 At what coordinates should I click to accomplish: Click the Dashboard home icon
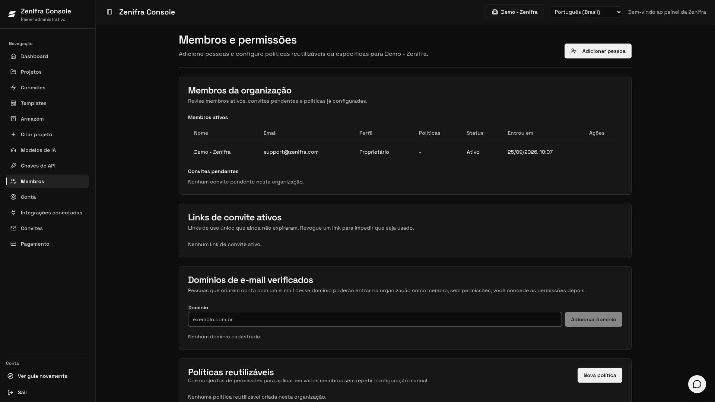[13, 56]
